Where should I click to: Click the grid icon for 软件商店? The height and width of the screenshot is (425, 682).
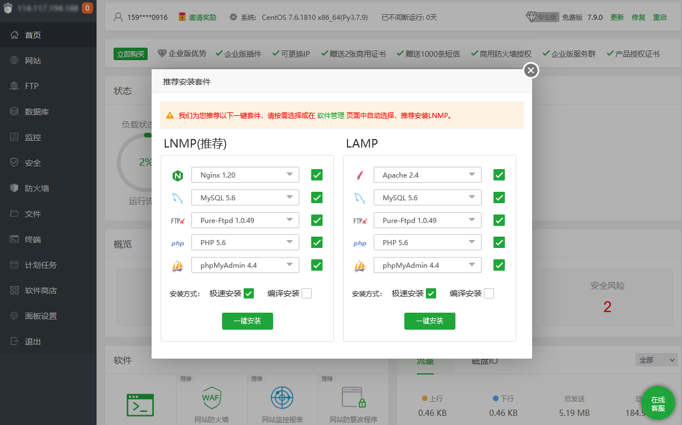click(15, 291)
